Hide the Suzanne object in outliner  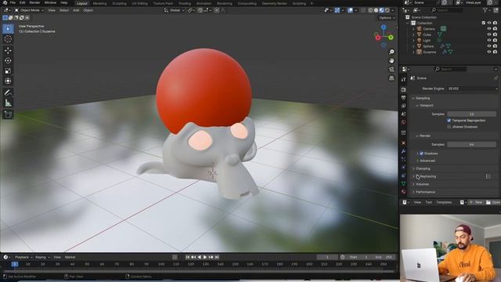[x=488, y=52]
